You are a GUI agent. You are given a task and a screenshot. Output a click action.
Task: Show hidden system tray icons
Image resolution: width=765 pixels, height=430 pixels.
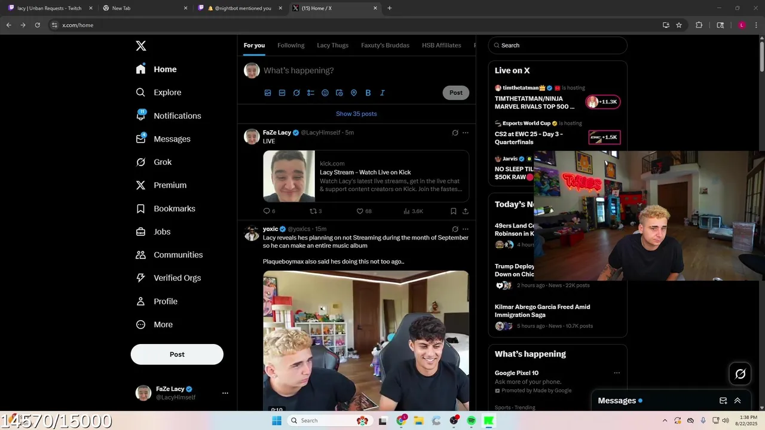coord(665,420)
